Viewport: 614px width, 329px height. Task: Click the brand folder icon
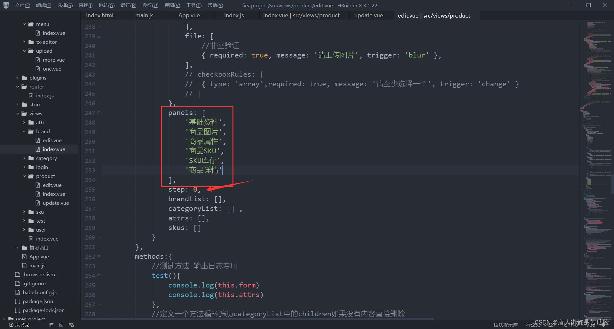pos(31,131)
